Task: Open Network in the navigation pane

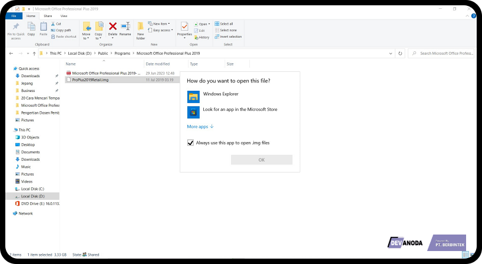Action: [25, 213]
